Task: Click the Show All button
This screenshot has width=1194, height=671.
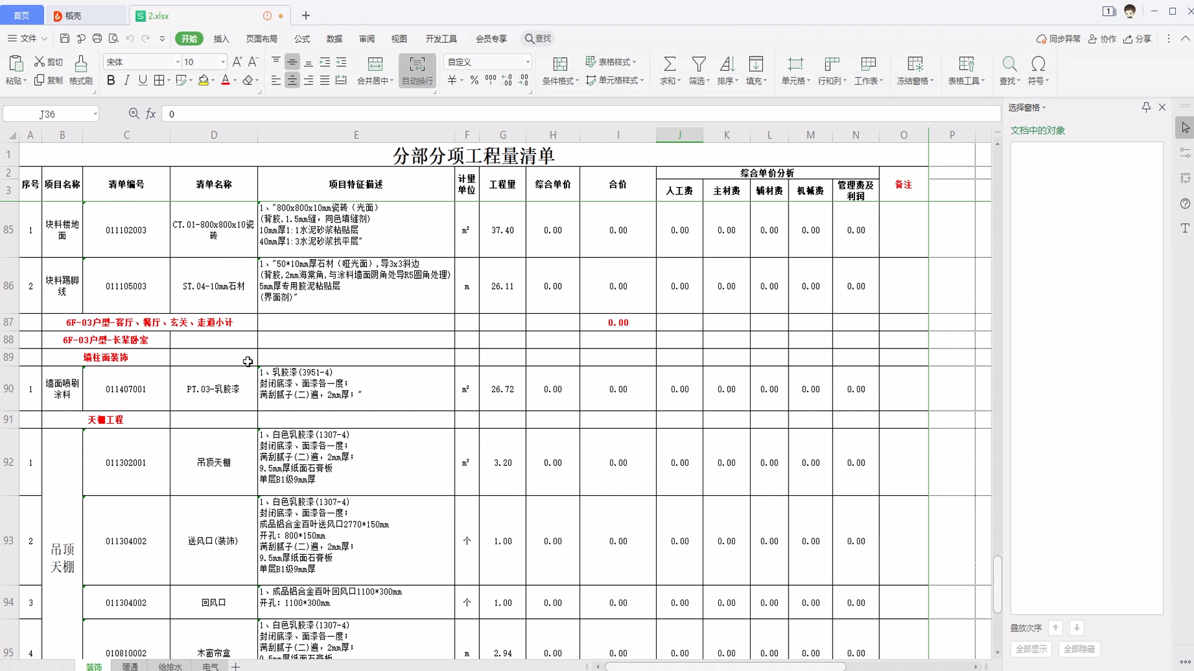Action: [x=1030, y=649]
